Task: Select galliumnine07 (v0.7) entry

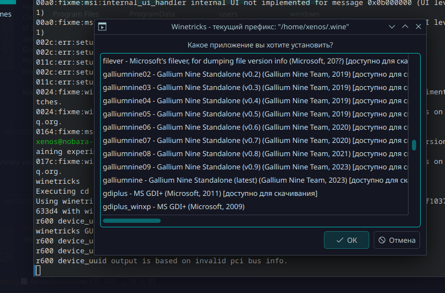Action: (x=255, y=140)
